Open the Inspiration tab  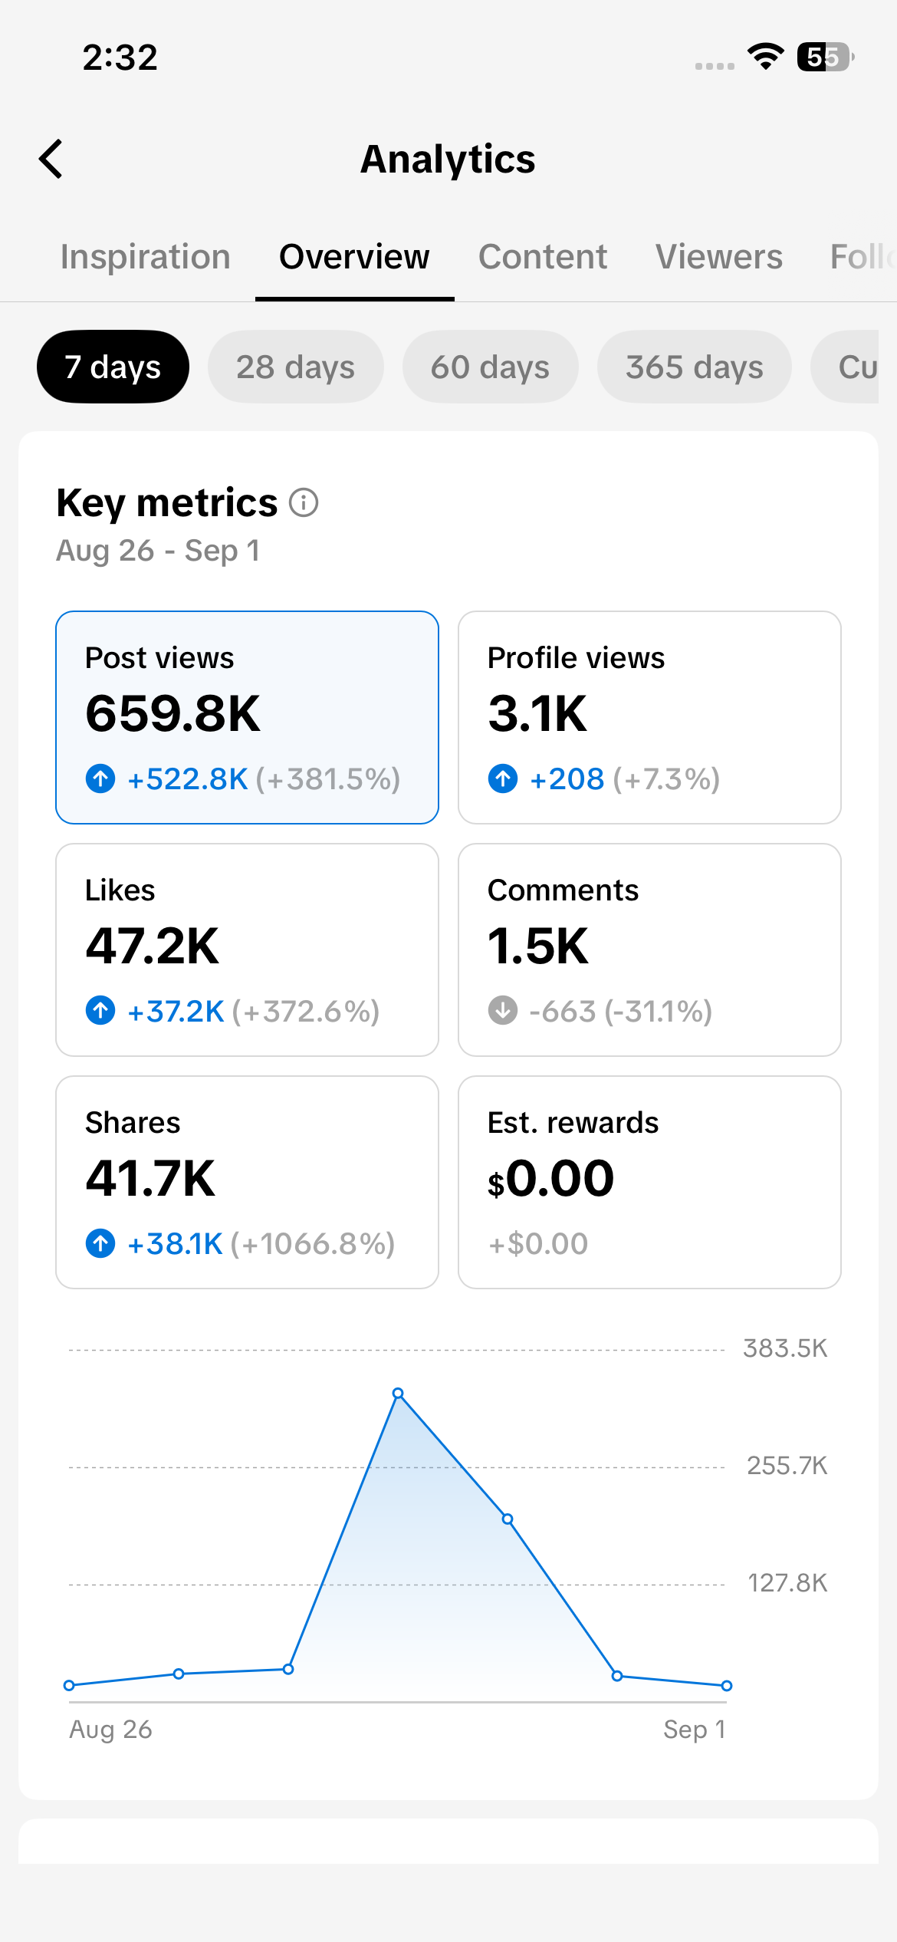pyautogui.click(x=146, y=257)
